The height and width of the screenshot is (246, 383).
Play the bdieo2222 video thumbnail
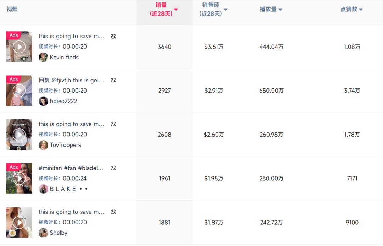click(19, 91)
